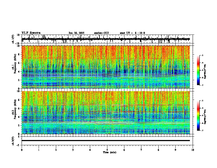Image resolution: width=217 pixels, height=168 pixels.
Task: Click time axis tick label "5"
Action: [107, 150]
